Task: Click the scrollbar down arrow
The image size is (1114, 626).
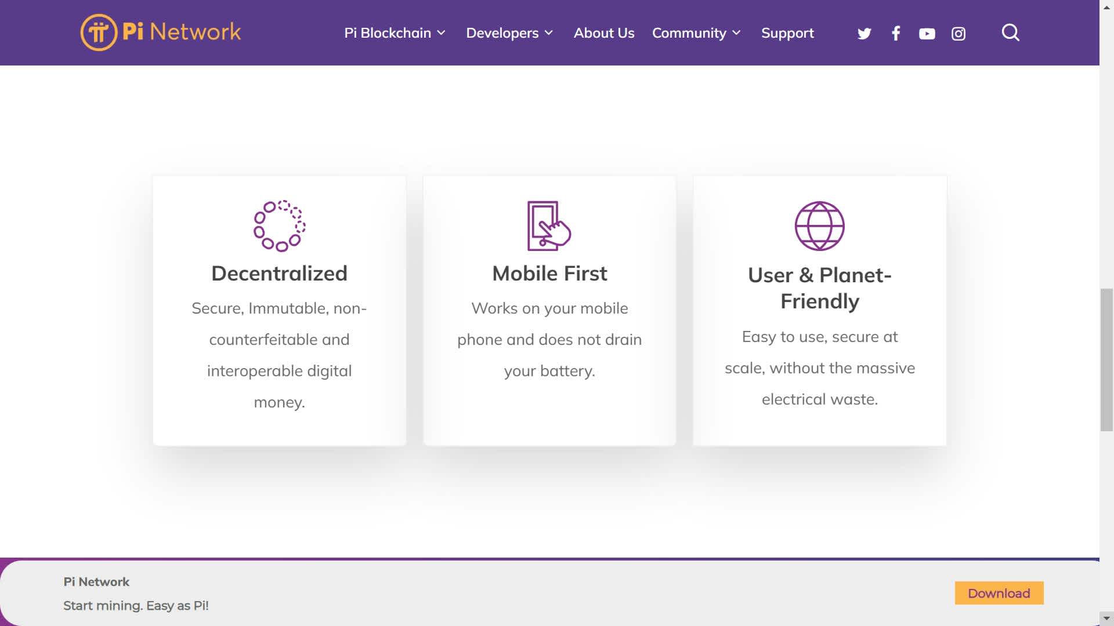Action: tap(1106, 618)
